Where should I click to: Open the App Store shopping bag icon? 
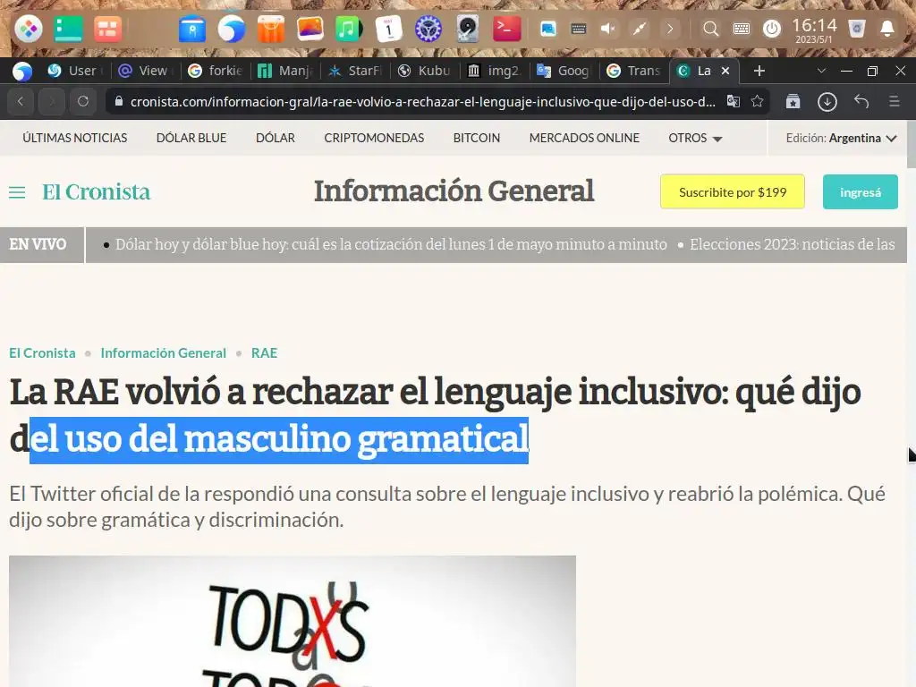coord(270,28)
